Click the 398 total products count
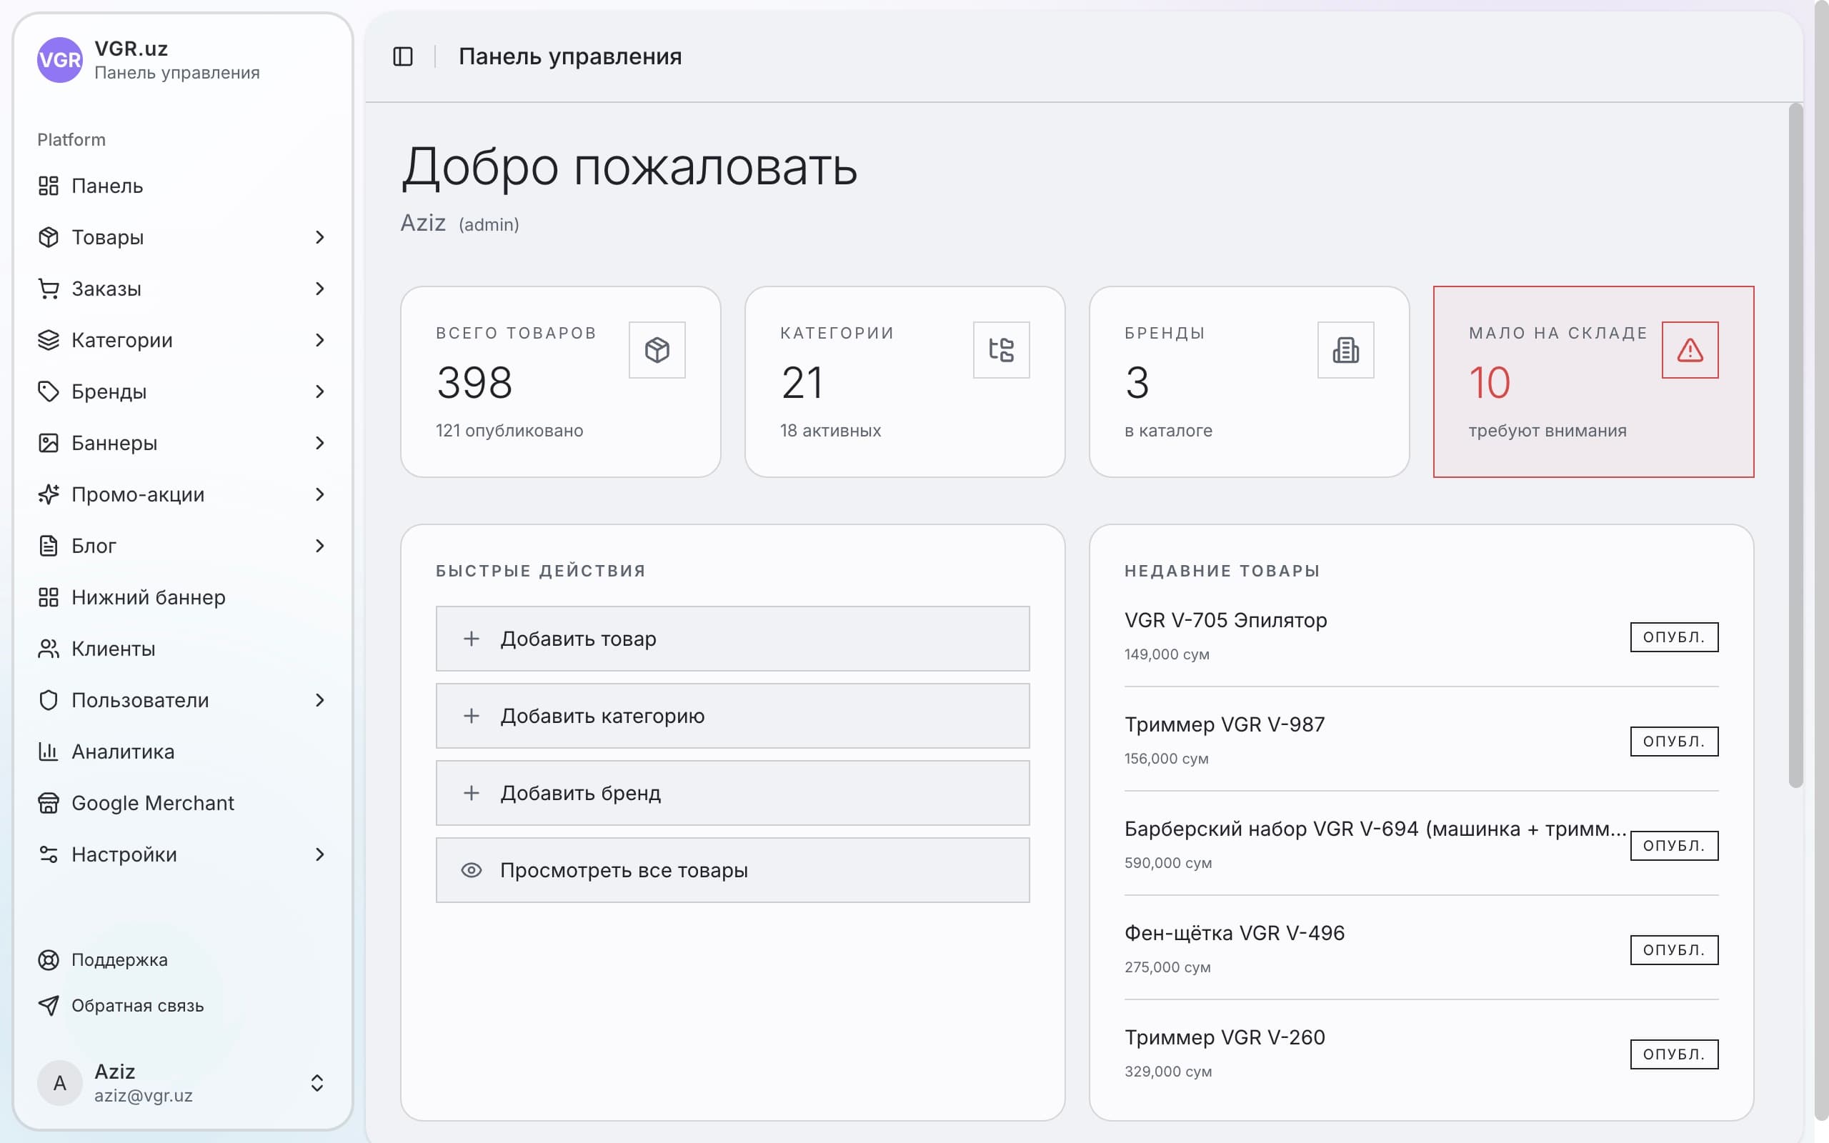Image resolution: width=1829 pixels, height=1143 pixels. [x=474, y=382]
